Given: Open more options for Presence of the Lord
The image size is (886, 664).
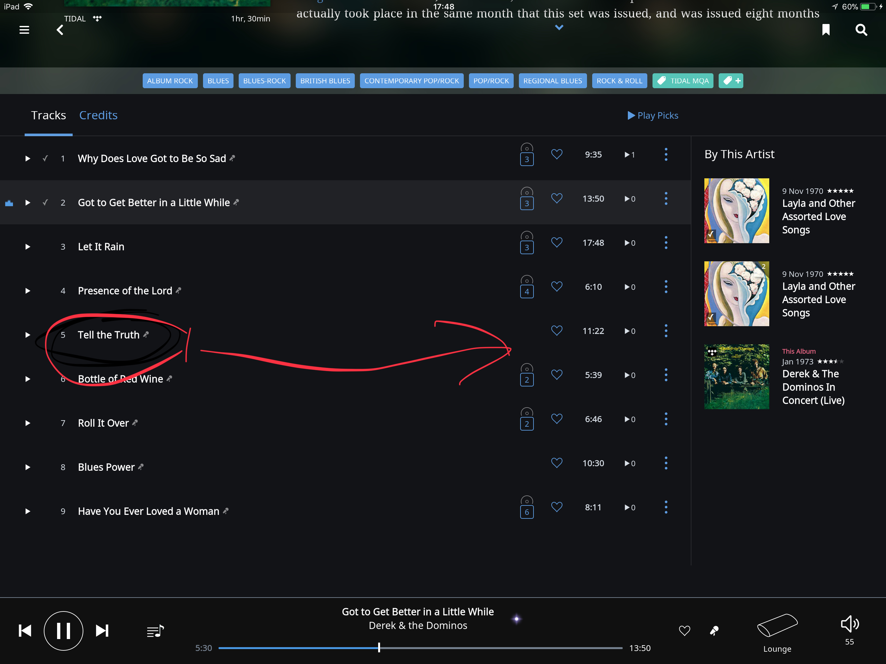Looking at the screenshot, I should [666, 287].
